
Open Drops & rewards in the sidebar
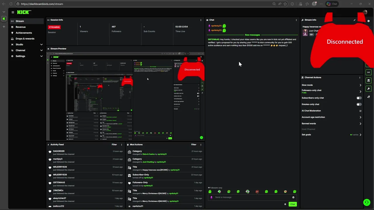[27, 38]
